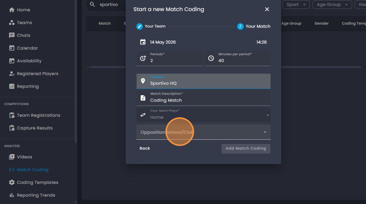The image size is (366, 204).
Task: Open the Your team Plays dropdown
Action: 203,115
